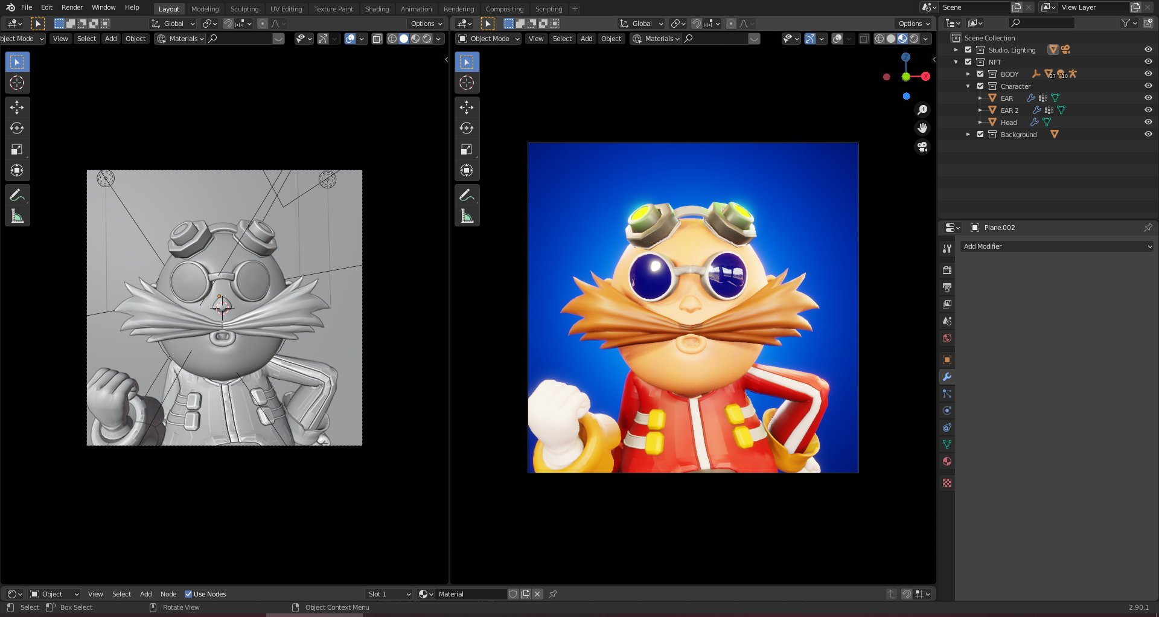The height and width of the screenshot is (617, 1159).
Task: Select Annotate tool in right viewport
Action: (467, 195)
